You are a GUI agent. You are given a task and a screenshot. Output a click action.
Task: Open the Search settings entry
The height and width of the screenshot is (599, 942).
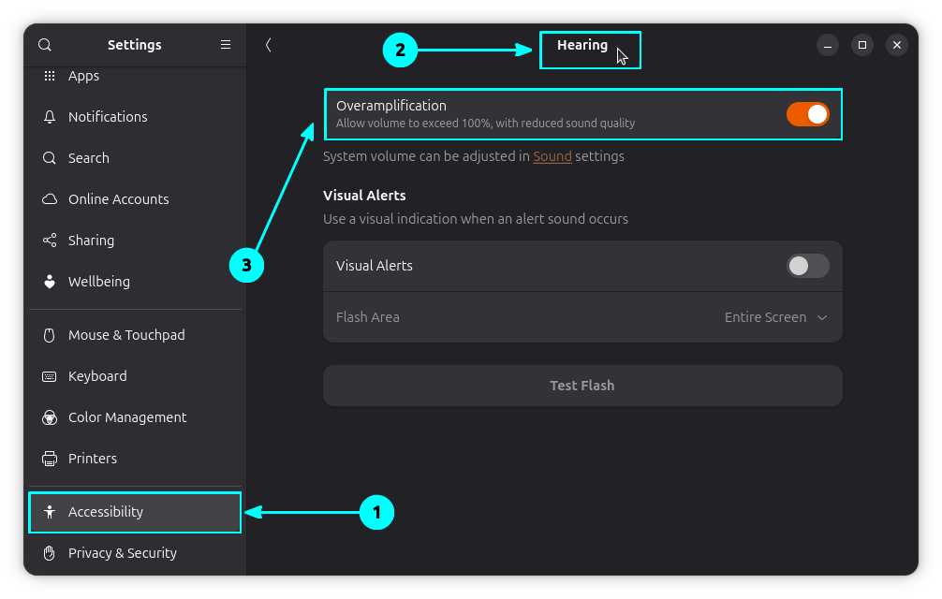pyautogui.click(x=135, y=158)
